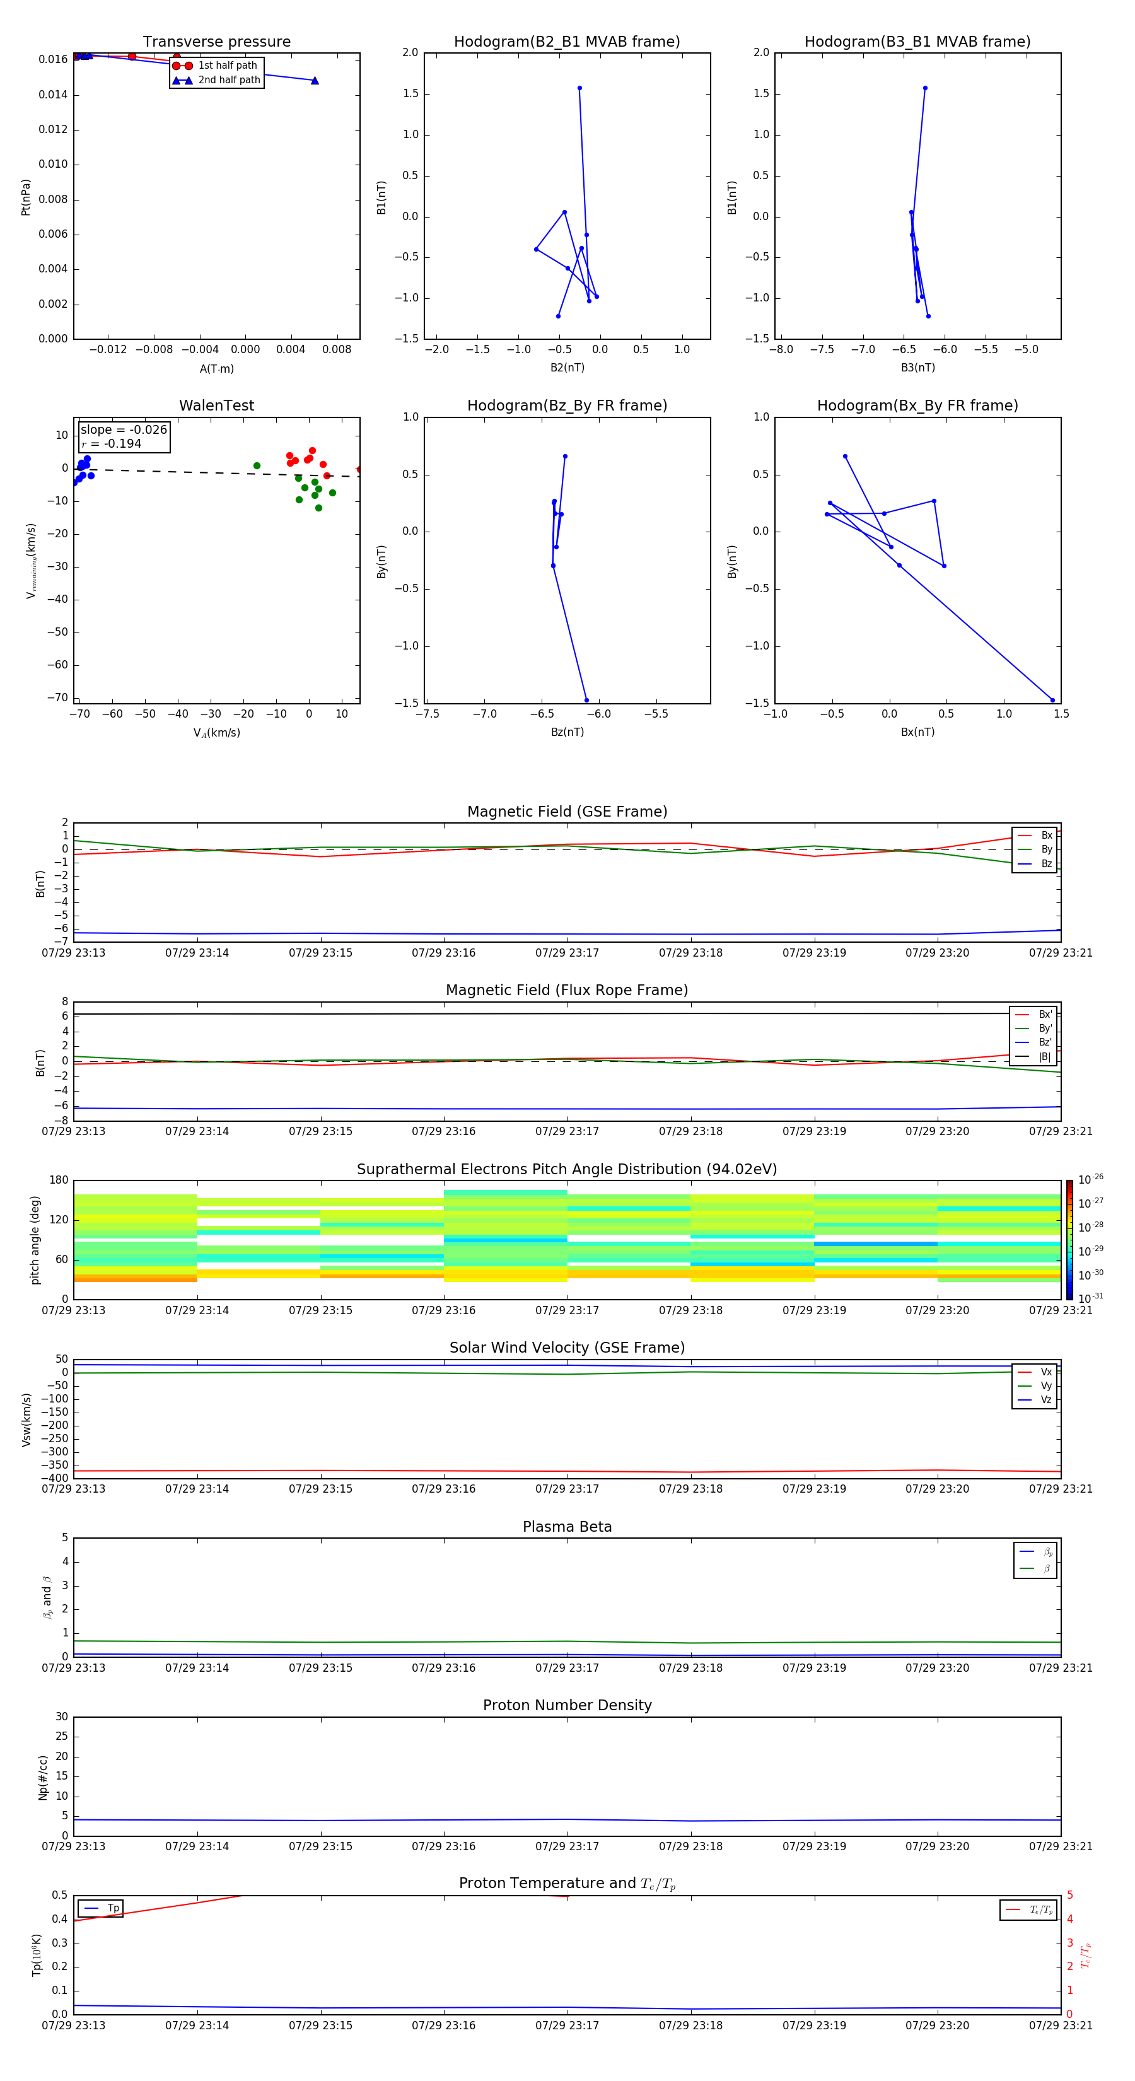Viewport: 1135px width, 2081px height.
Task: Click the pitch angle color scale bar
Action: click(1069, 1240)
